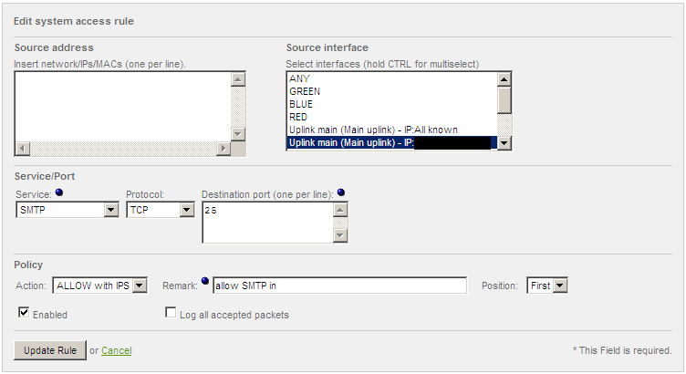686x374 pixels.
Task: Click into the Remark text field
Action: coord(339,286)
